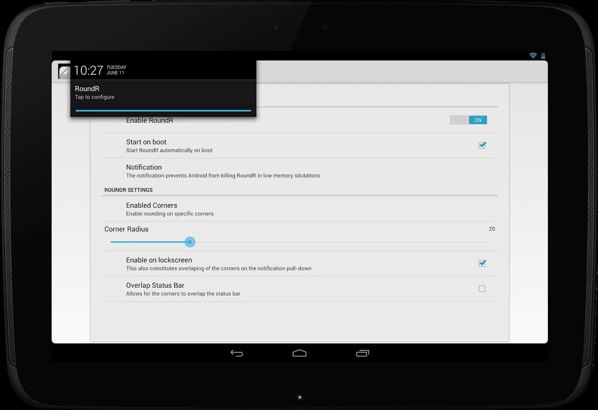Click the ROUNDR SETTINGS section header
This screenshot has width=598, height=410.
128,190
